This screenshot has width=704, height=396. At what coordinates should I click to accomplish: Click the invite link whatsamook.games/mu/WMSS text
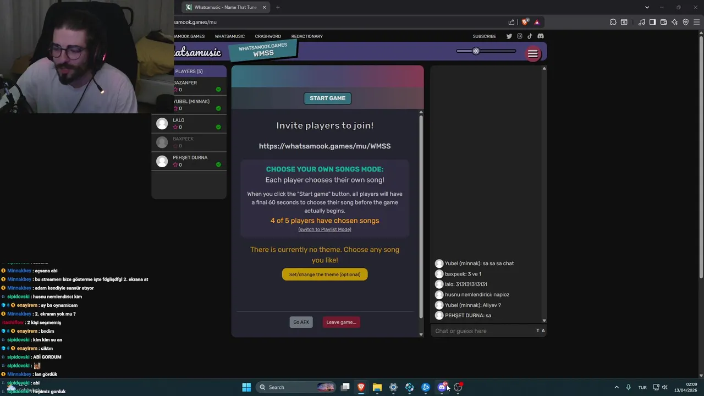[324, 146]
